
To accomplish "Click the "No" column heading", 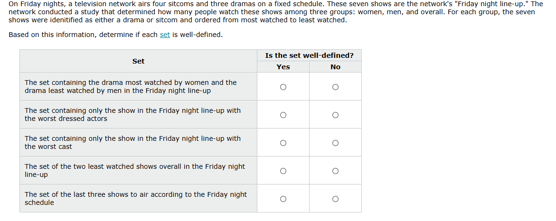I will pos(335,67).
